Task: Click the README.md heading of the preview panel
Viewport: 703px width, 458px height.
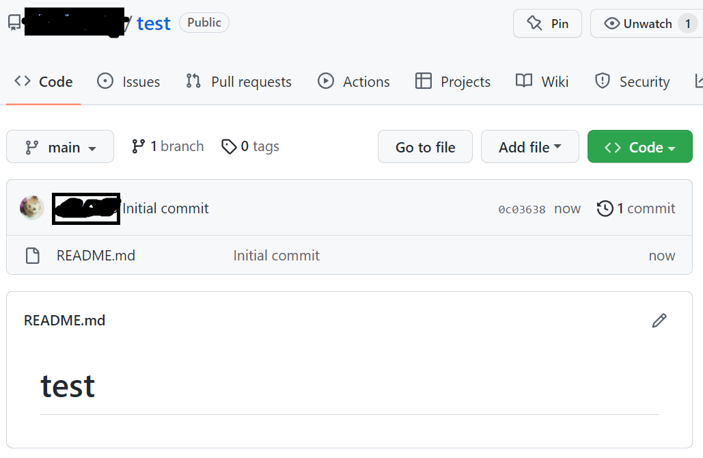Action: [64, 321]
